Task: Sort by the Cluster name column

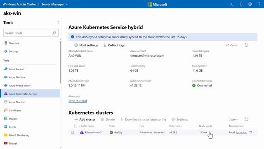Action: 87,126
